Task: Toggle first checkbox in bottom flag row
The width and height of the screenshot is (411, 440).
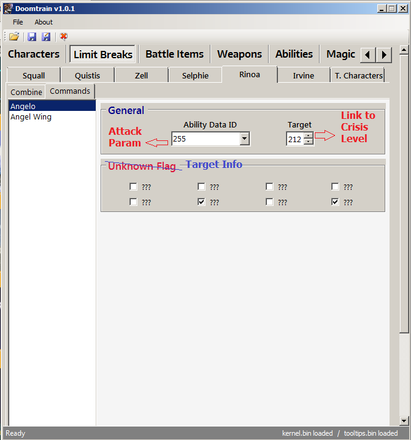Action: click(134, 202)
